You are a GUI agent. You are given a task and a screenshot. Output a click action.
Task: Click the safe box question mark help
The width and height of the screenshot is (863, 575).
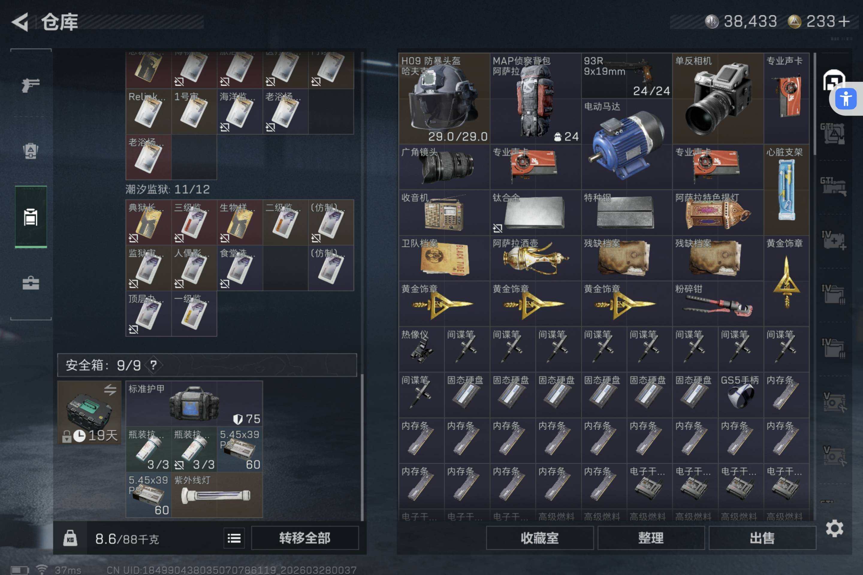[153, 365]
